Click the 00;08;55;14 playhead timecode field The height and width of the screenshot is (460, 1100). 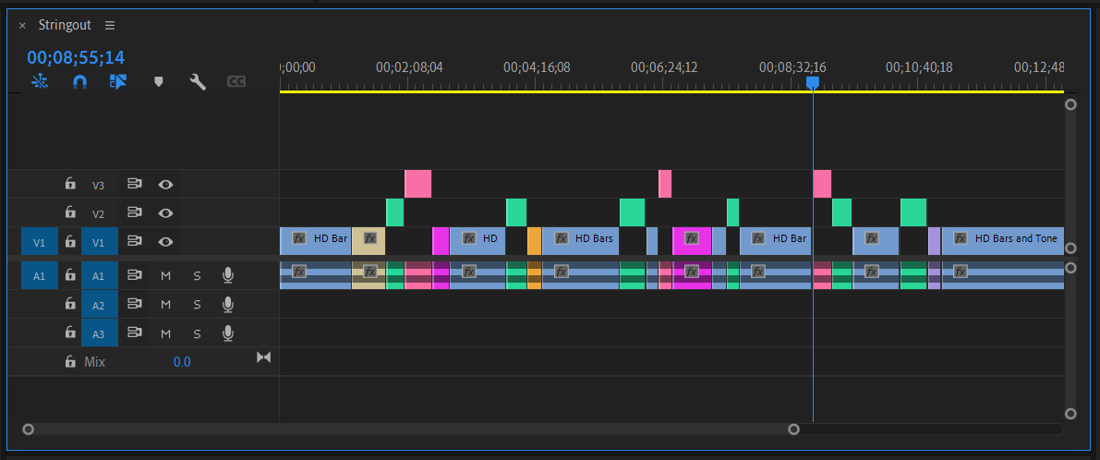pyautogui.click(x=76, y=57)
